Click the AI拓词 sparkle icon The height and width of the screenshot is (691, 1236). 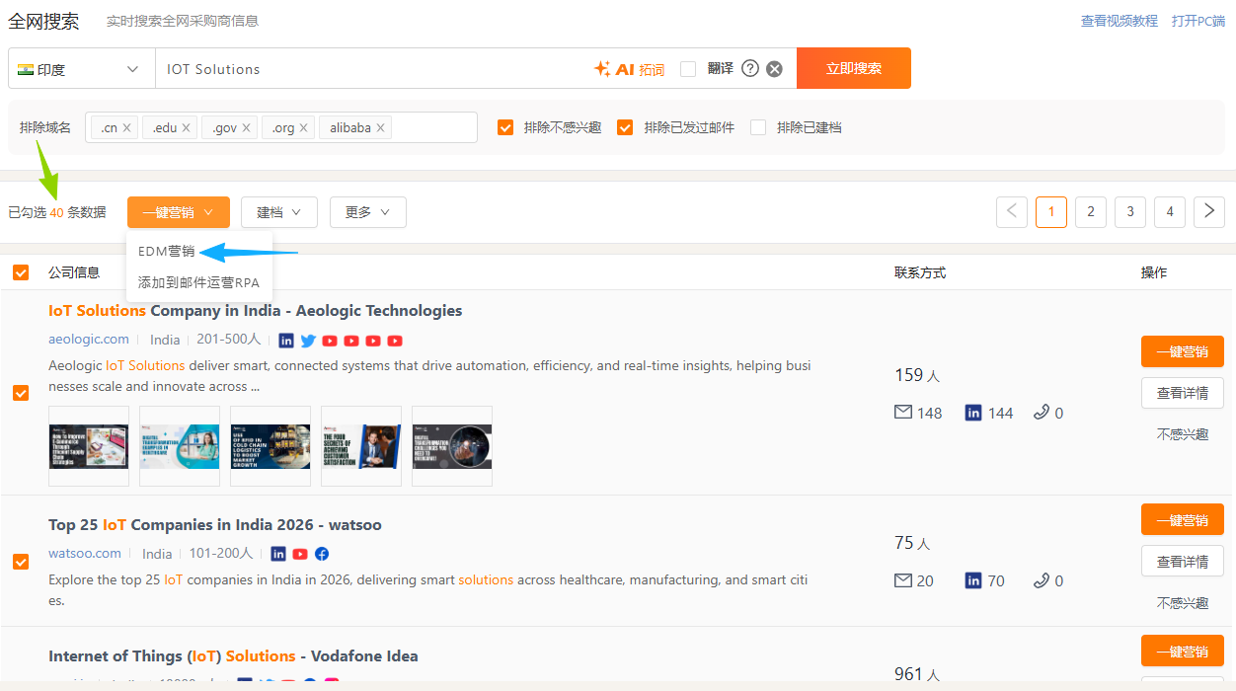click(602, 69)
